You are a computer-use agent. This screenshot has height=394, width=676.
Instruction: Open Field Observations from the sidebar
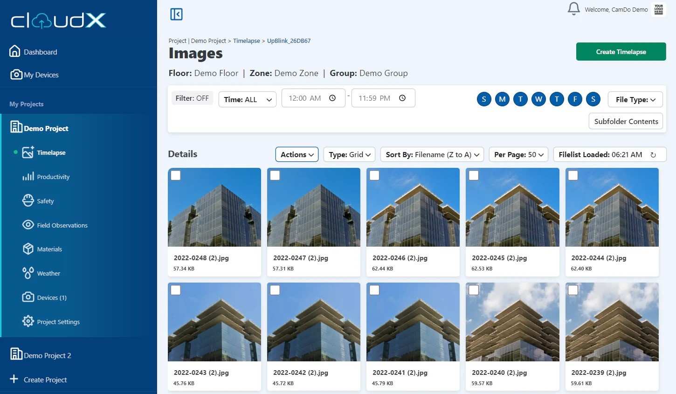tap(62, 225)
